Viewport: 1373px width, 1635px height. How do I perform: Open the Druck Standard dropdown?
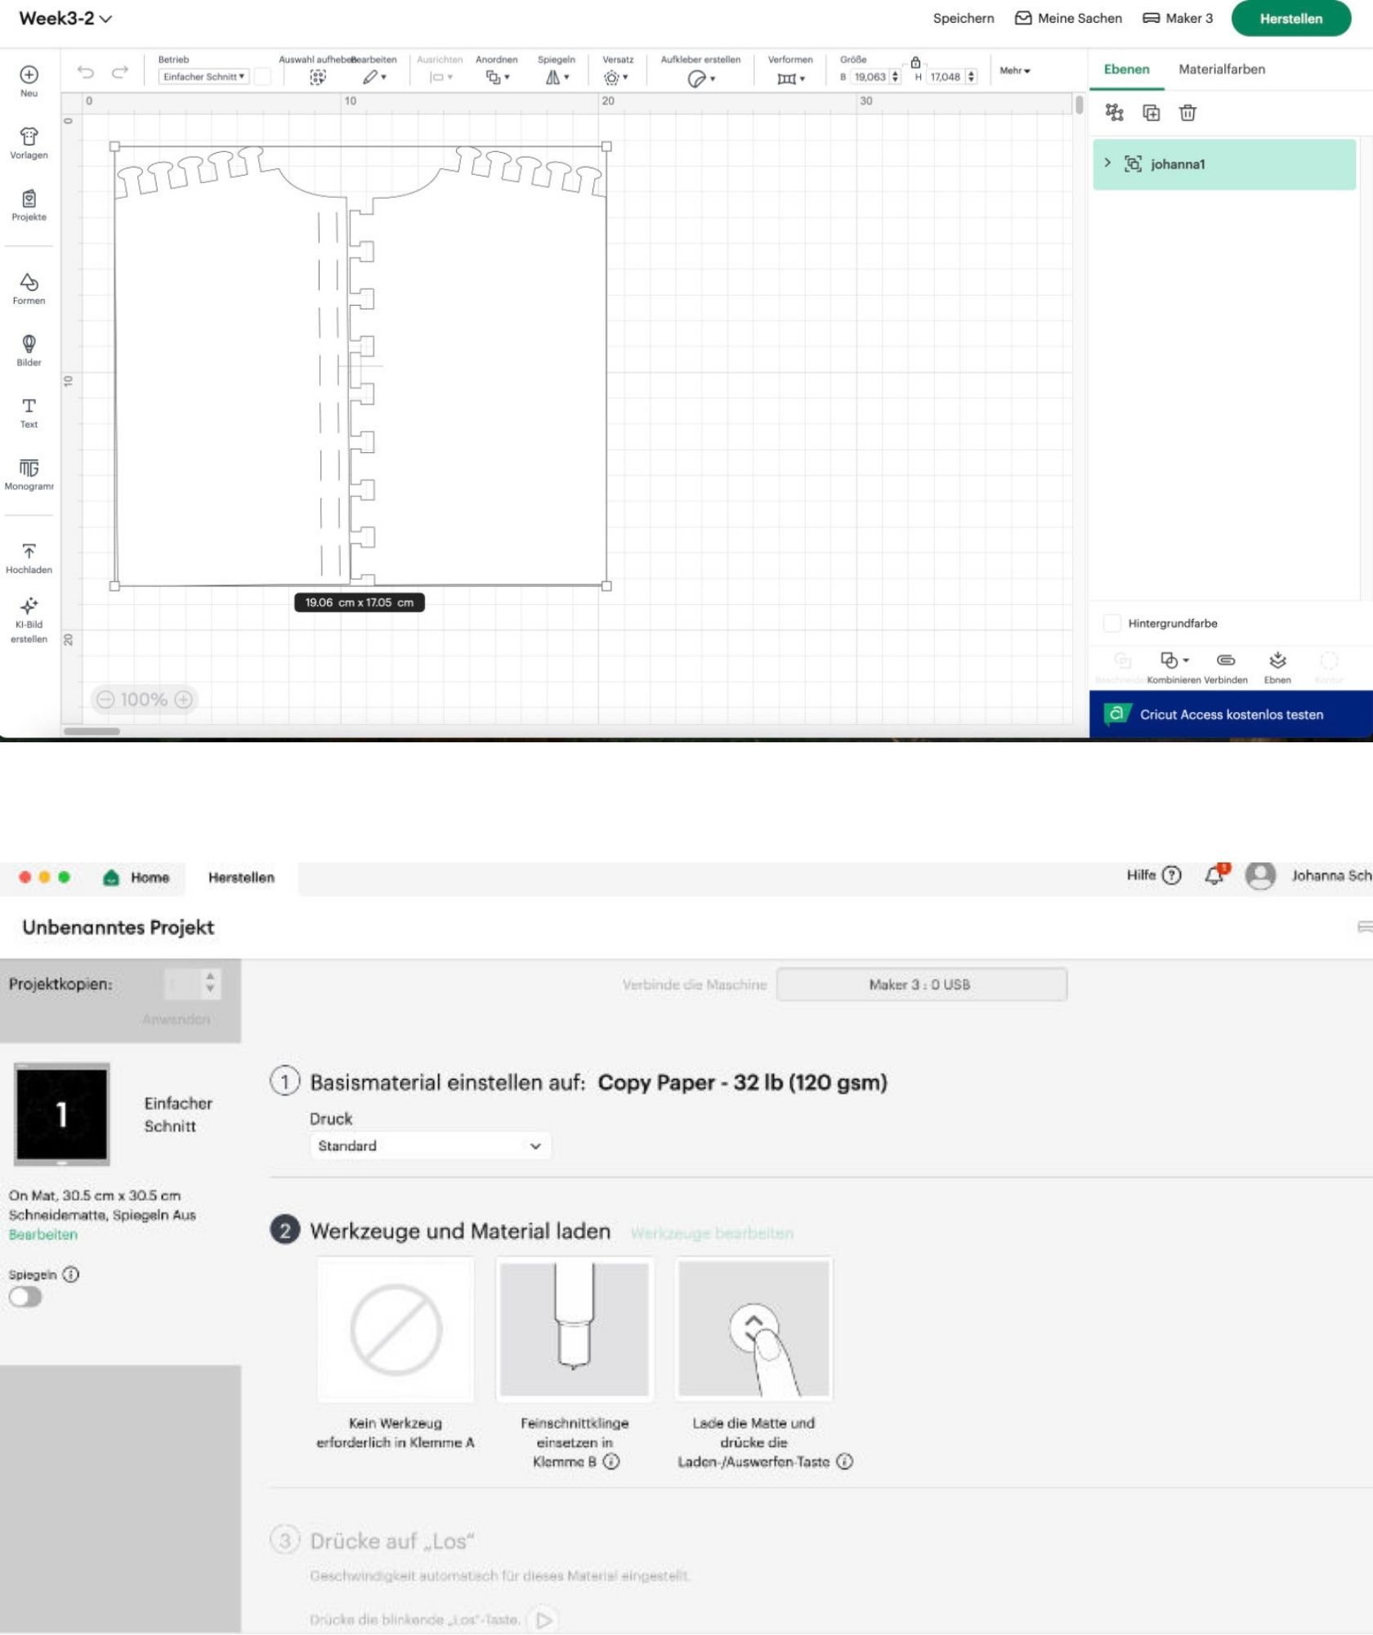tap(430, 1146)
